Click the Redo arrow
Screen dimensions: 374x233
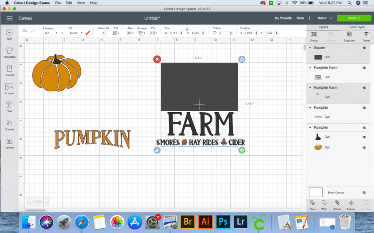tap(34, 31)
